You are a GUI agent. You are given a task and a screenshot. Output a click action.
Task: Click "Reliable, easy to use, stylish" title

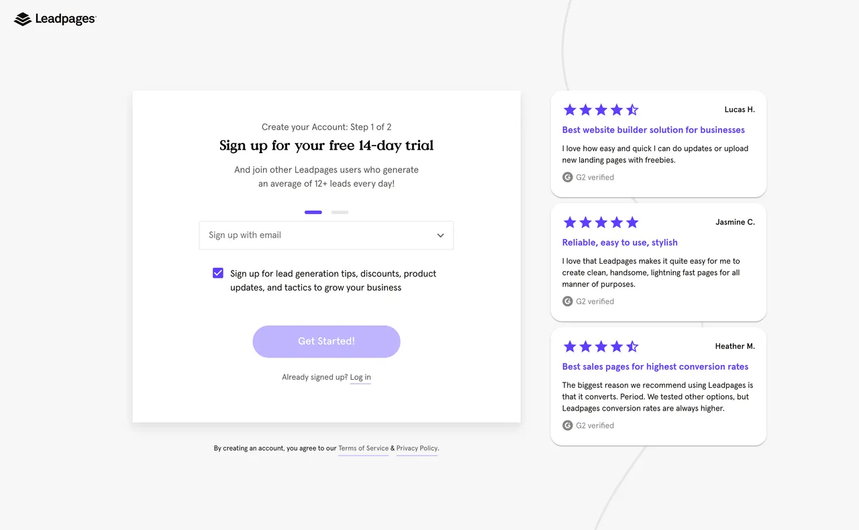[619, 243]
